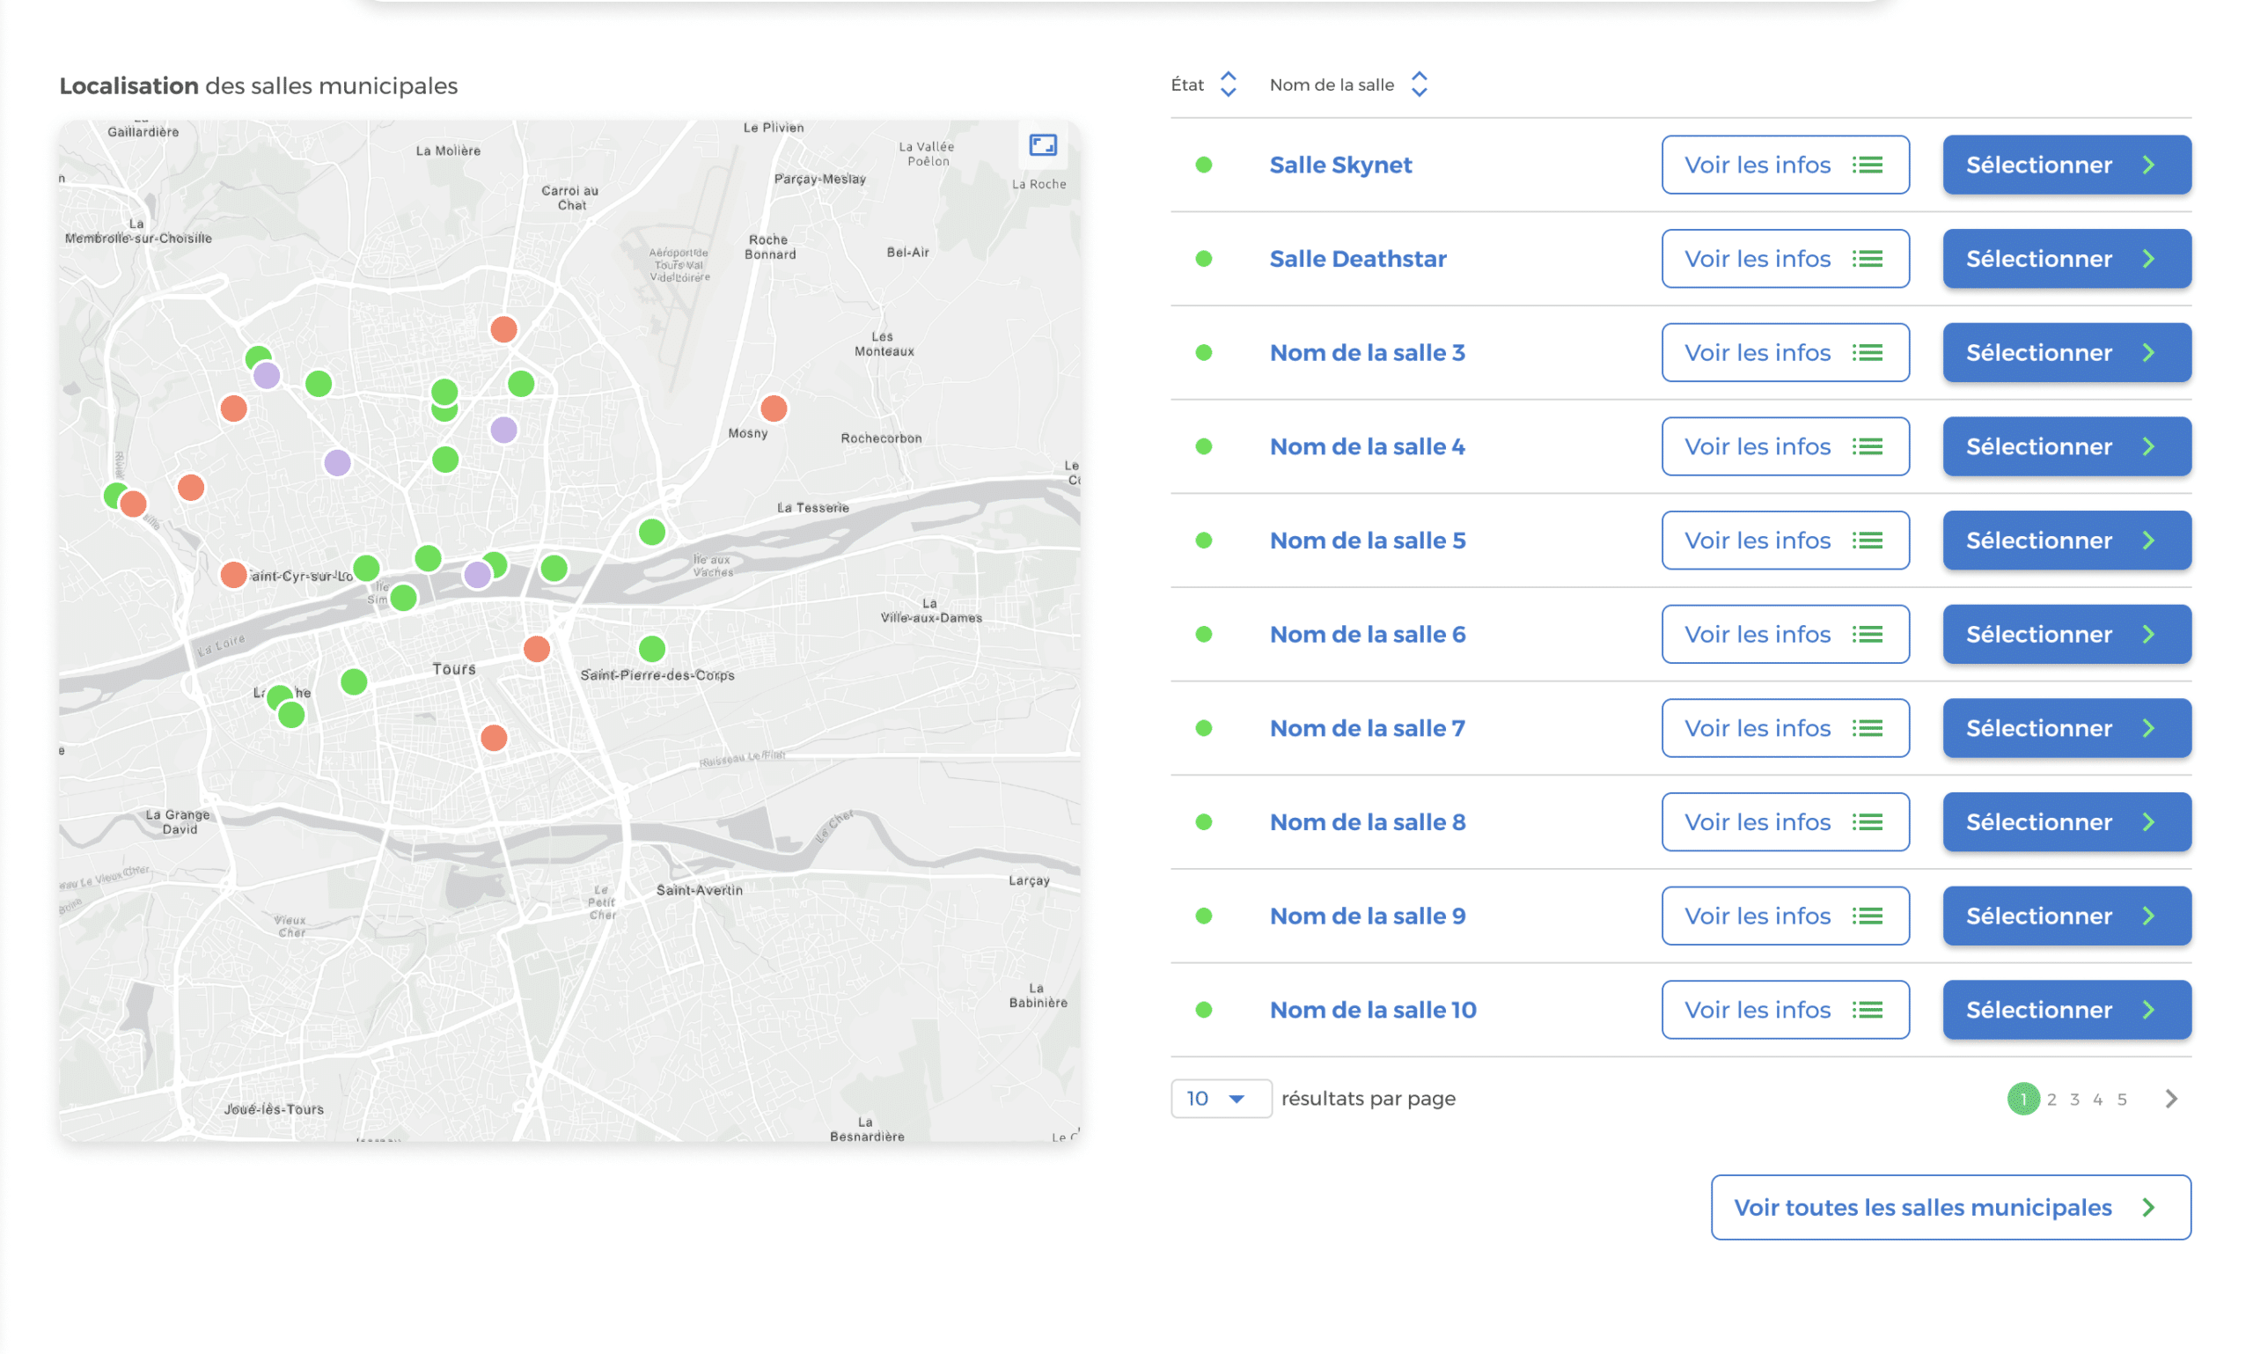Click the green status dot for Salle Deathstar
Viewport: 2253px width, 1354px height.
tap(1203, 259)
